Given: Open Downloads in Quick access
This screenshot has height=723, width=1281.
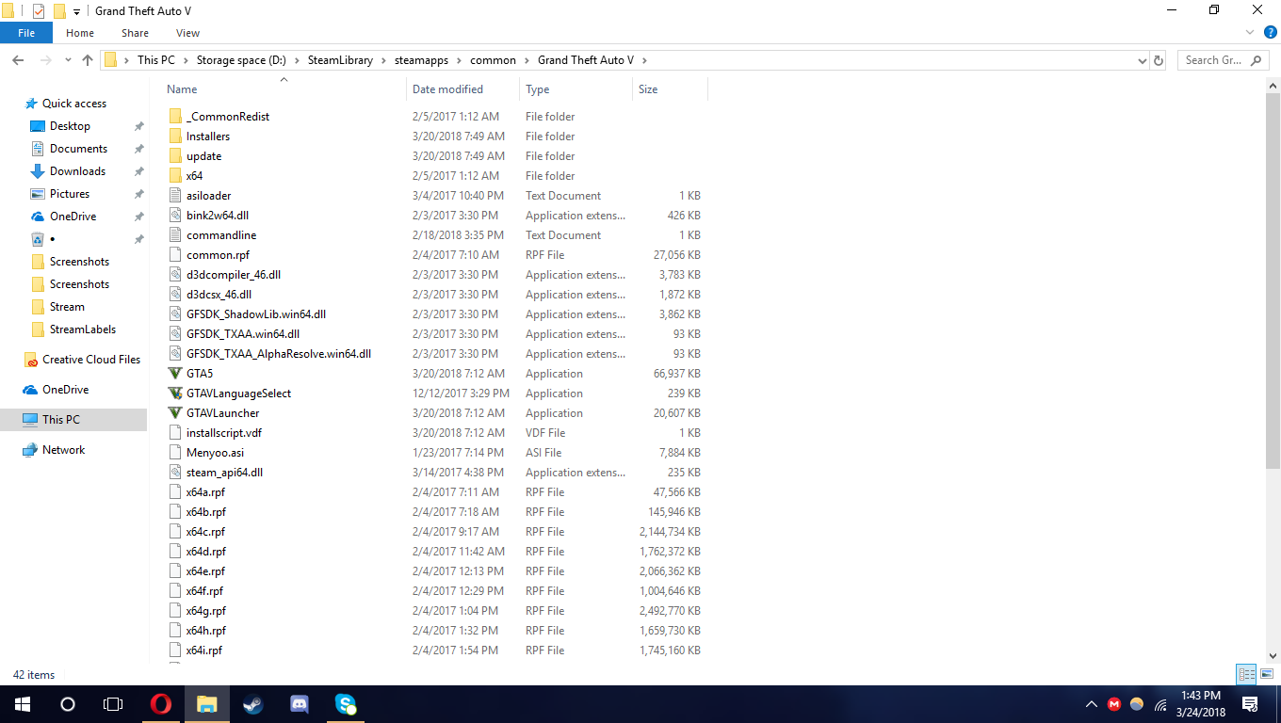Looking at the screenshot, I should pyautogui.click(x=68, y=171).
